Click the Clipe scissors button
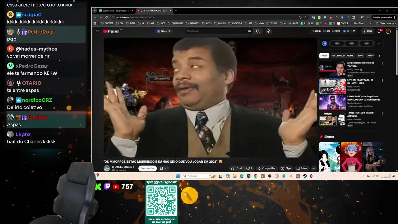The height and width of the screenshot is (224, 398). [x=286, y=168]
